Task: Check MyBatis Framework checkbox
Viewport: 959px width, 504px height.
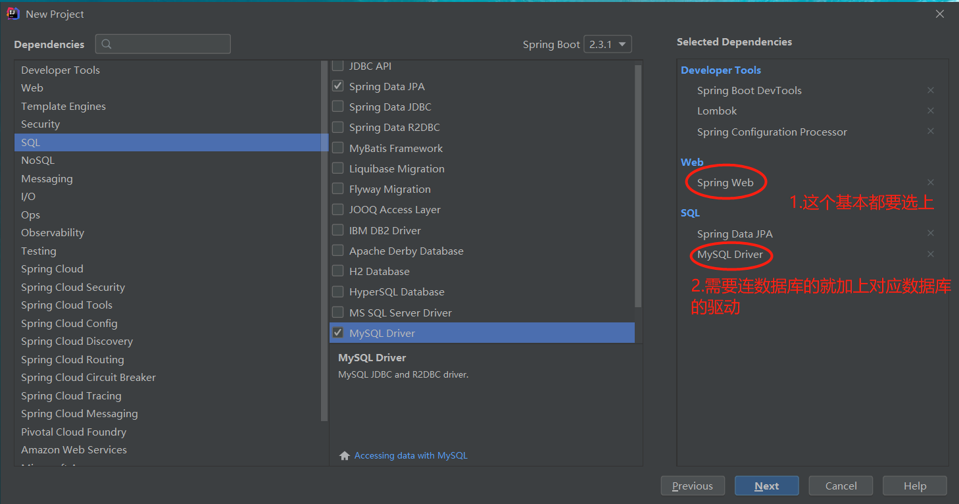Action: point(337,148)
